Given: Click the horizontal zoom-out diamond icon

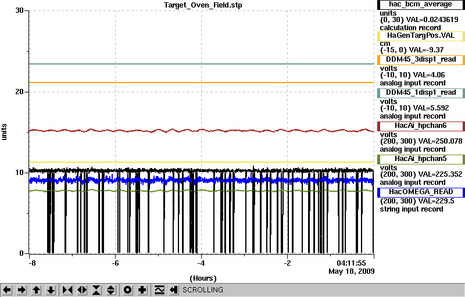Looking at the screenshot, I should coord(82,289).
